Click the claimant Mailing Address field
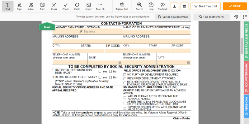 click(x=87, y=42)
